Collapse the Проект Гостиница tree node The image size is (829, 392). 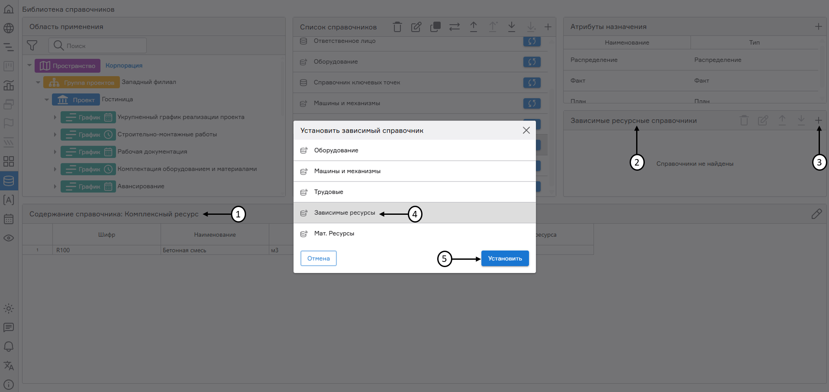(x=47, y=100)
